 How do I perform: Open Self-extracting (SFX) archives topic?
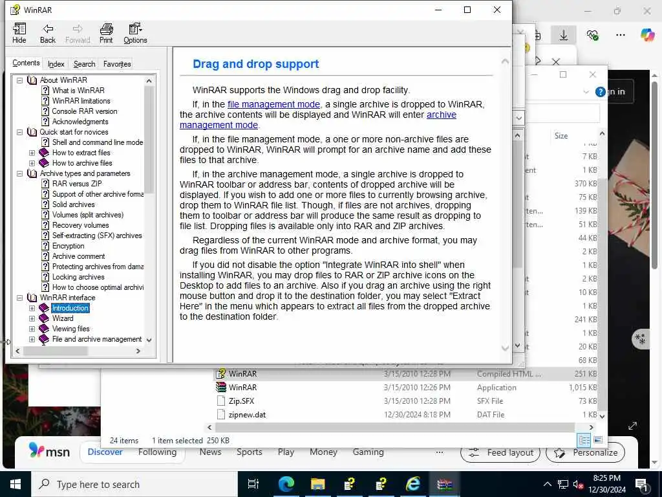pyautogui.click(x=97, y=236)
